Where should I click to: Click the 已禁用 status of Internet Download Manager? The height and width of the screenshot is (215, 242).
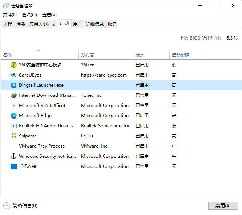pos(142,95)
